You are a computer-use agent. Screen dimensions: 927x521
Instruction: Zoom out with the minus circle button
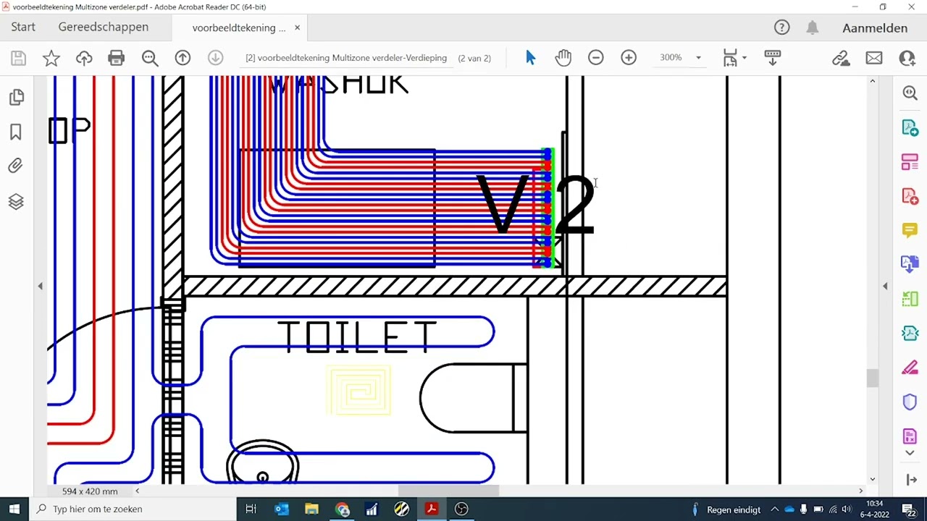point(596,58)
